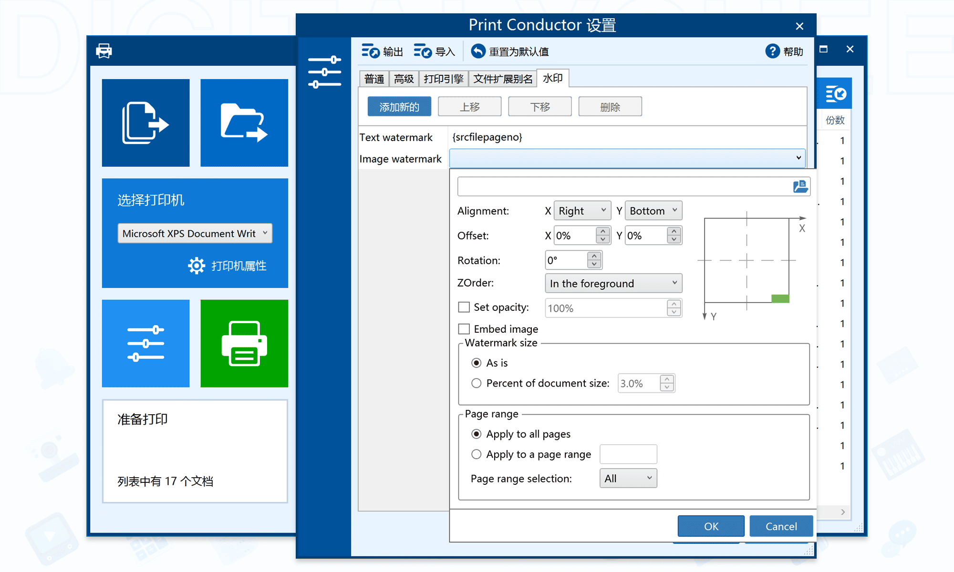Select Apply to all pages option
954x572 pixels.
(x=476, y=434)
